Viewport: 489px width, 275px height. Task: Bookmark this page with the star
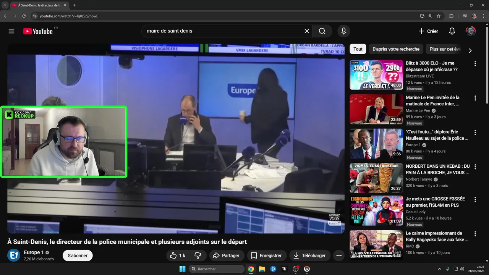pyautogui.click(x=439, y=16)
